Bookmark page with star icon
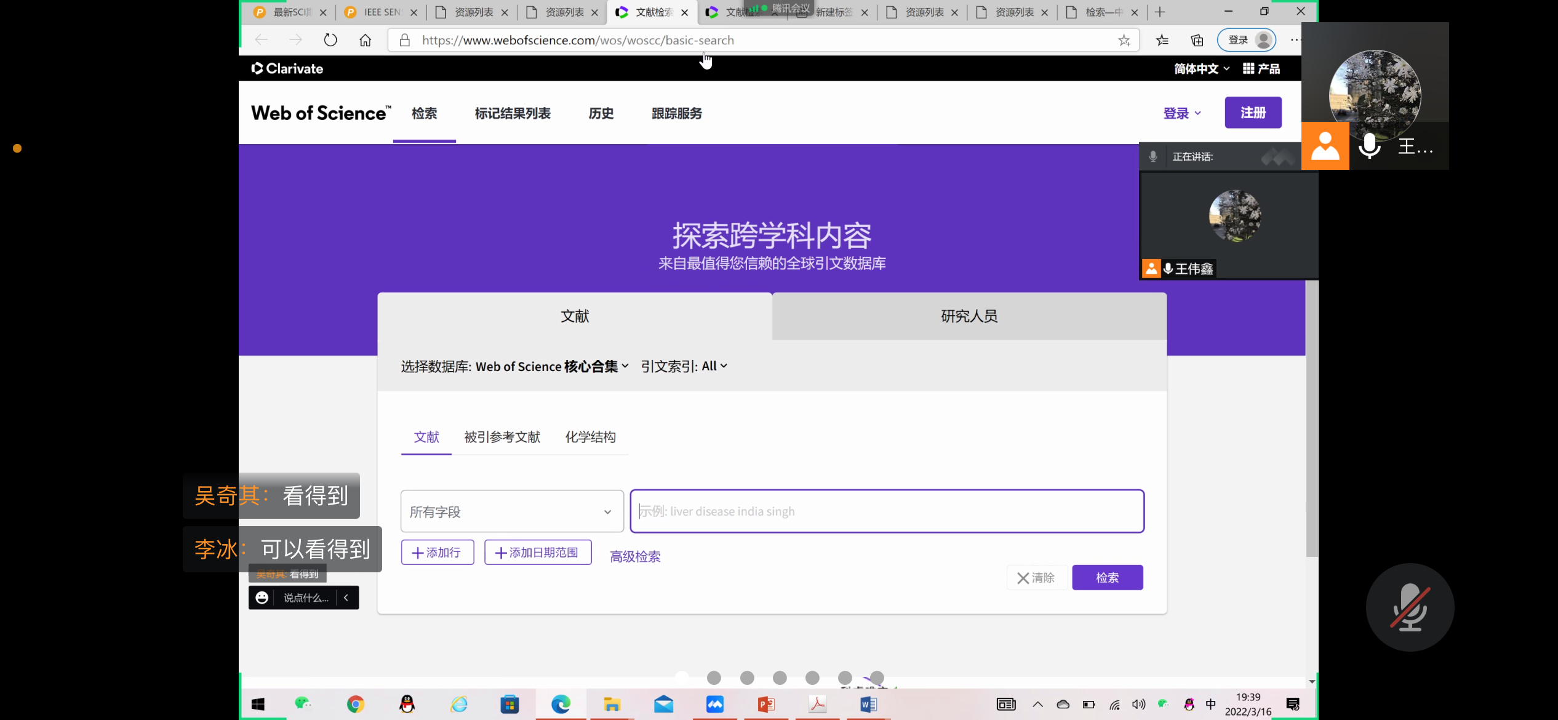Screen dimensions: 1558x720 point(1124,41)
